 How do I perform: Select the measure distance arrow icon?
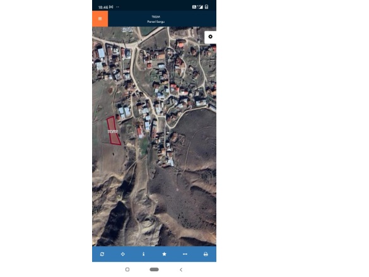tap(185, 254)
